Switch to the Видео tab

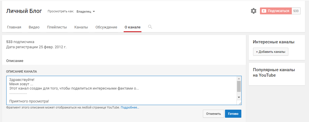point(34,27)
